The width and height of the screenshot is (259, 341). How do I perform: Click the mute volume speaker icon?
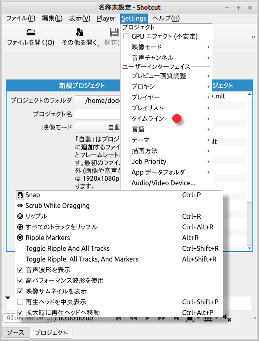click(227, 318)
